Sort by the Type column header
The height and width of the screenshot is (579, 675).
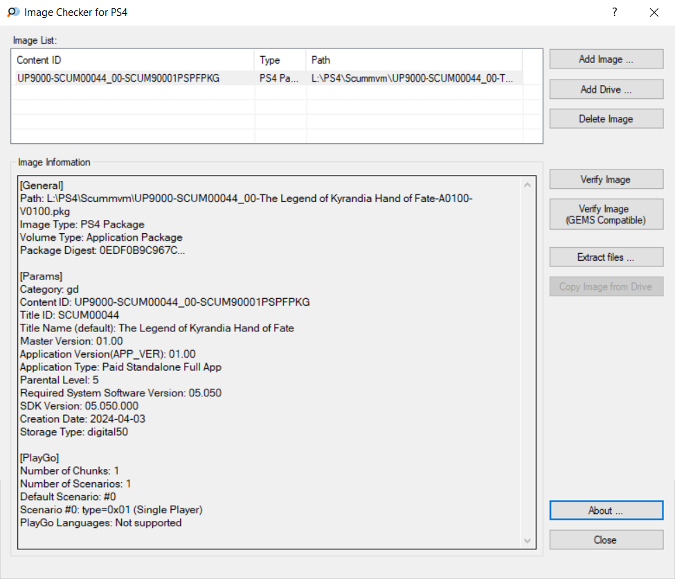[x=280, y=60]
